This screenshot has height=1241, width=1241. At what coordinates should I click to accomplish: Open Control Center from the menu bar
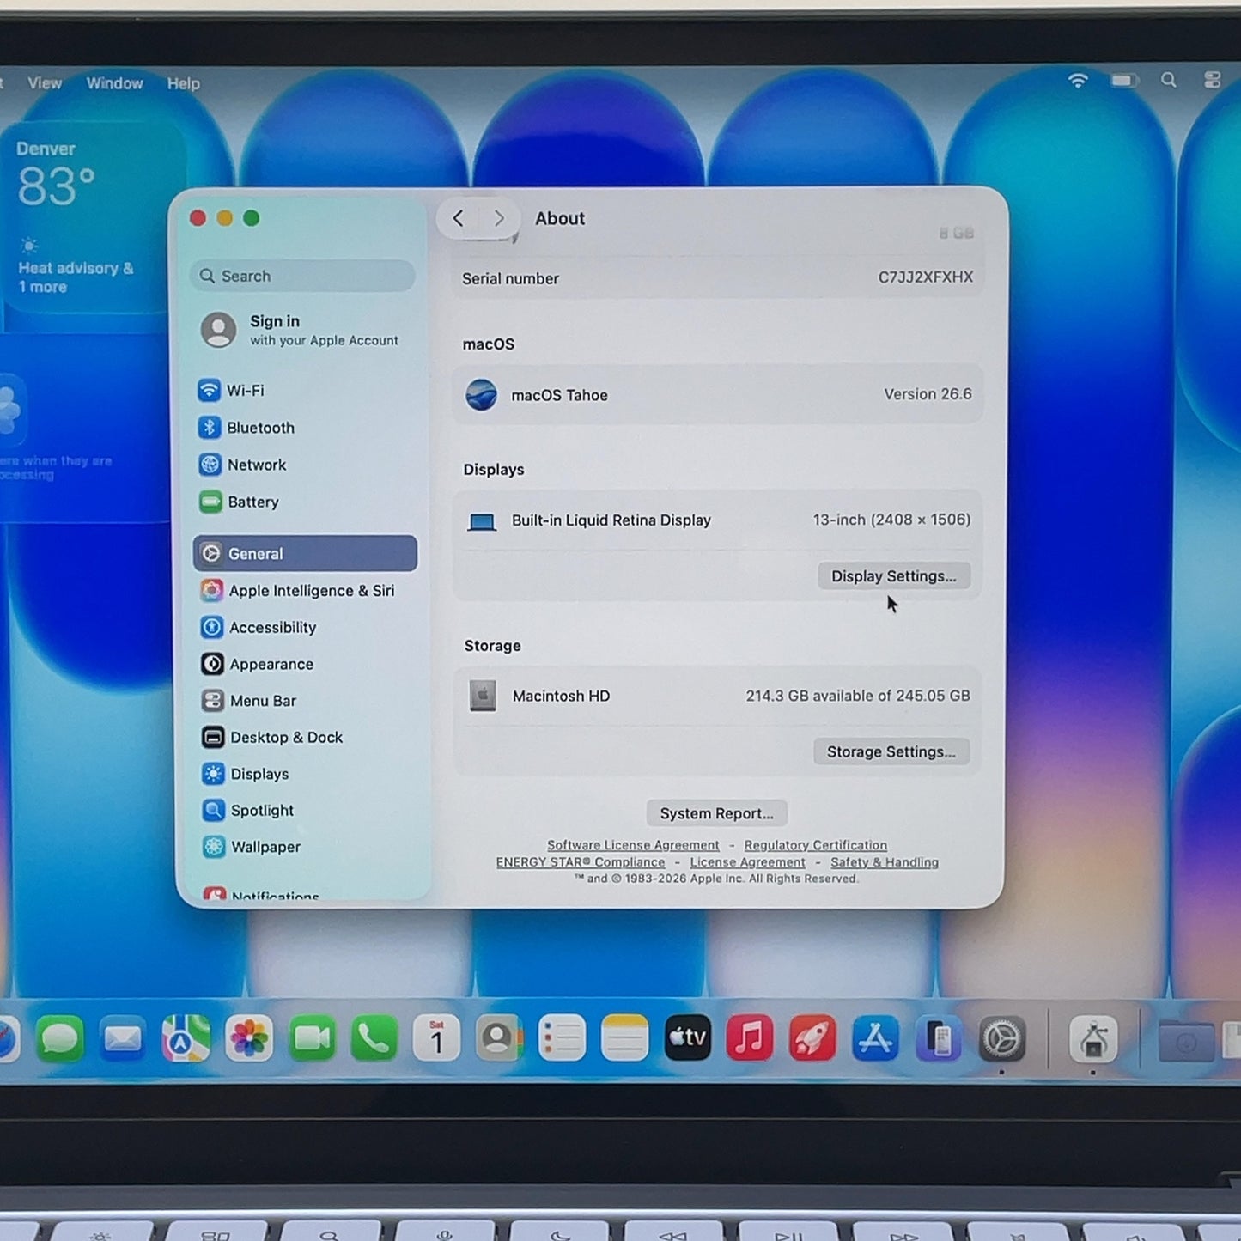1212,80
